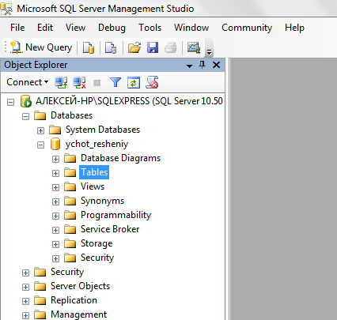Click Disconnect server icon
The width and height of the screenshot is (337, 320).
point(79,82)
